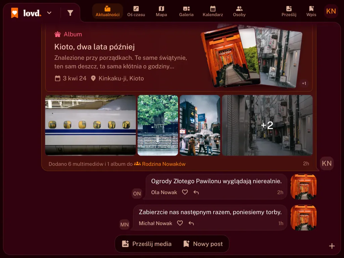Click the 1h timestamp on Michał's comment
This screenshot has height=258, width=344.
point(281,223)
